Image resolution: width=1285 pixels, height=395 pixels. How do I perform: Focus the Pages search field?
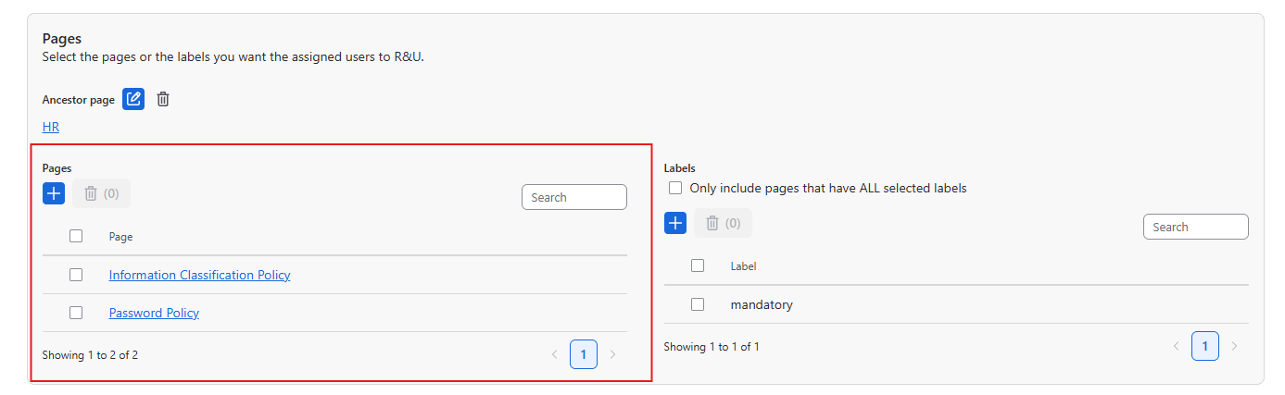pos(574,197)
